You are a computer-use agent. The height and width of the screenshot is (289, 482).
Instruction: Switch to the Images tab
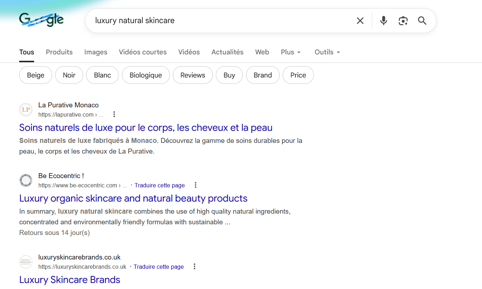(x=96, y=52)
